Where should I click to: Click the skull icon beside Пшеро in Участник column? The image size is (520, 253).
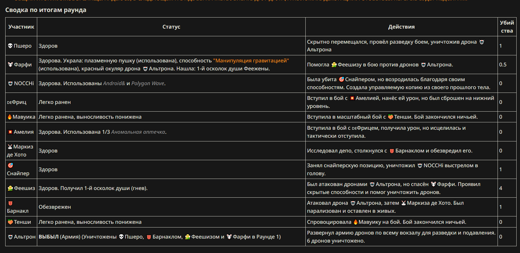[10, 46]
